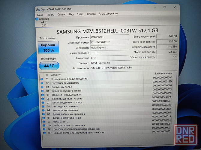Image resolution: width=201 pixels, height=150 pixels.
Task: Click the 44 °C temperature button
Action: click(x=49, y=66)
